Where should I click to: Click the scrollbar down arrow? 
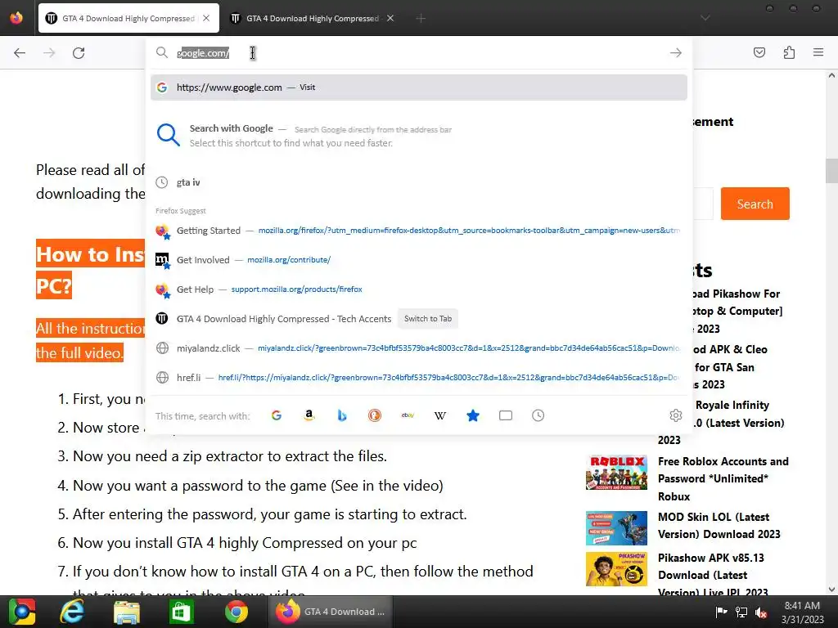tap(831, 590)
